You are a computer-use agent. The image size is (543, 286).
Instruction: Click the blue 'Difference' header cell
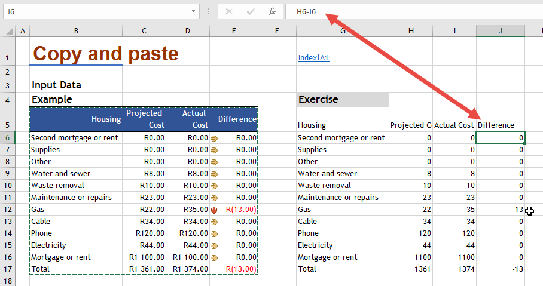coord(234,119)
